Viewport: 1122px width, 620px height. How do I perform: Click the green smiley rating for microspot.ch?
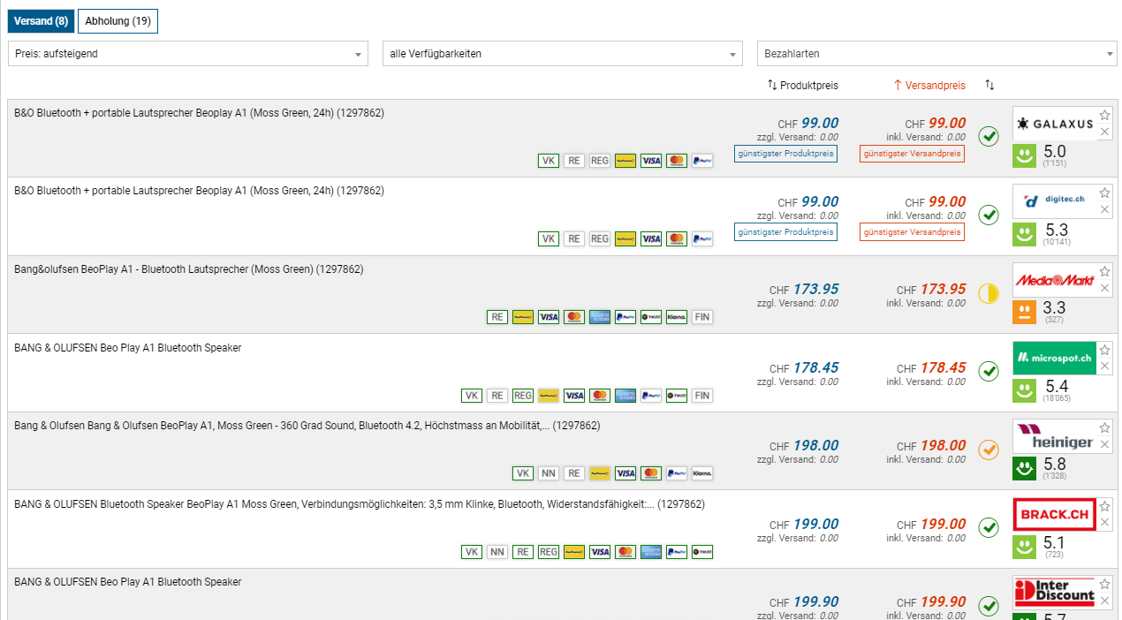coord(1024,390)
